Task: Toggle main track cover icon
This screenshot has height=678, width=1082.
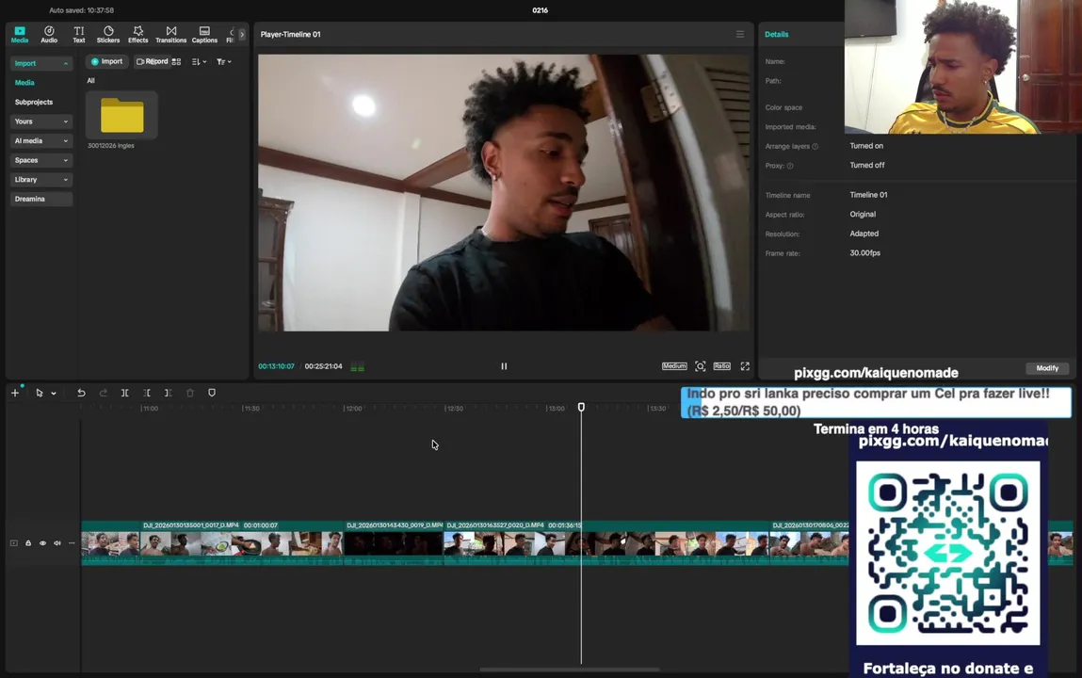Action: coord(14,543)
